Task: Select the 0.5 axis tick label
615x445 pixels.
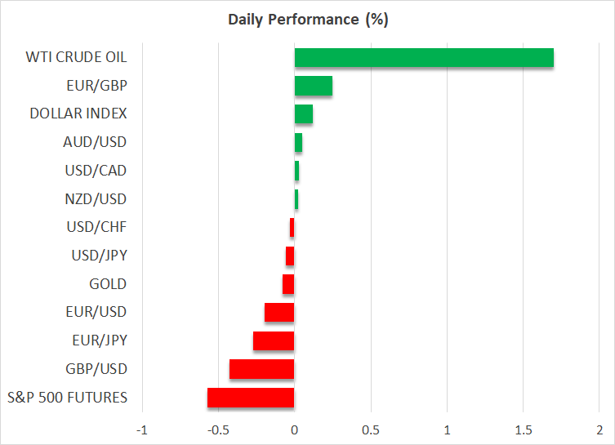Action: (371, 430)
